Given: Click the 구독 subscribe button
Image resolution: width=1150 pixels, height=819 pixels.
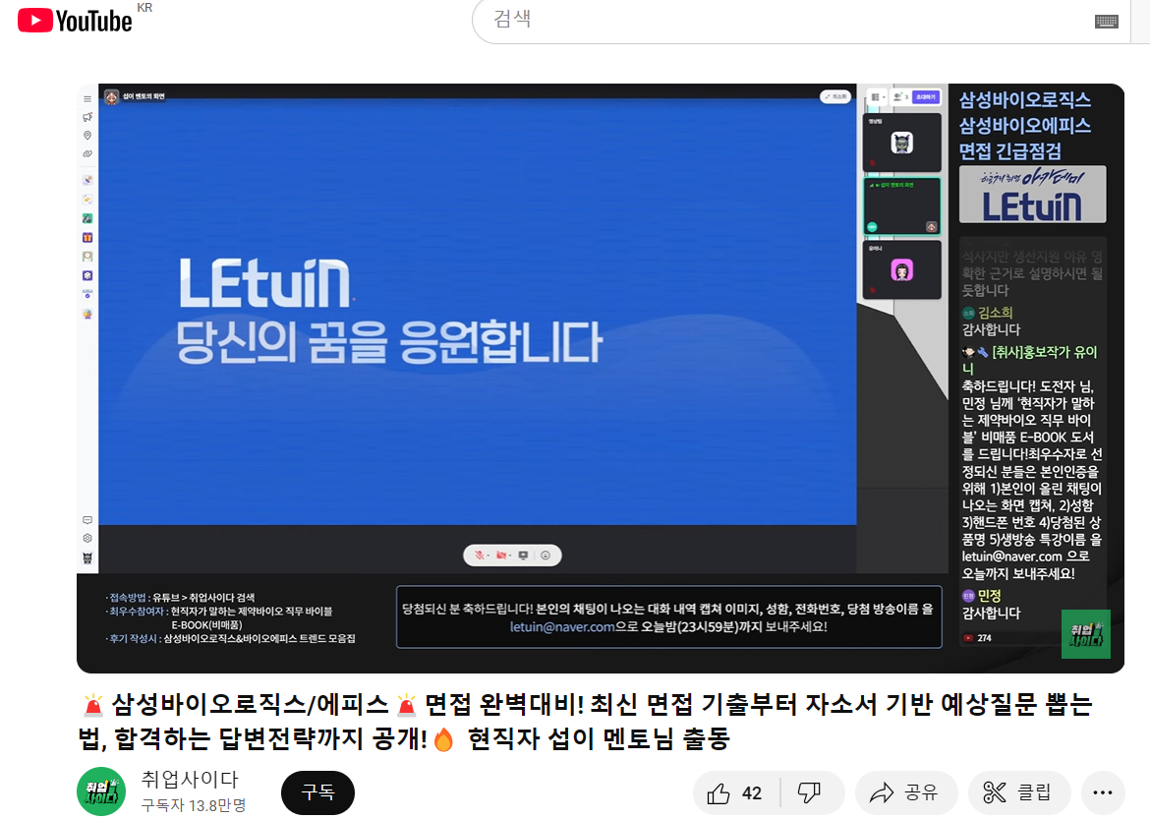Looking at the screenshot, I should coord(317,792).
